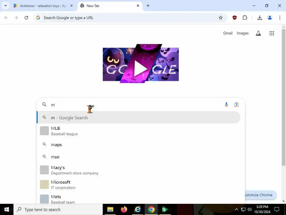Start voice search with the microphone

(226, 105)
